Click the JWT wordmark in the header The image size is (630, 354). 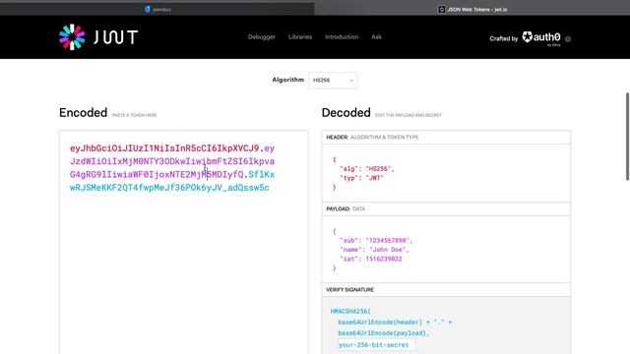point(116,37)
